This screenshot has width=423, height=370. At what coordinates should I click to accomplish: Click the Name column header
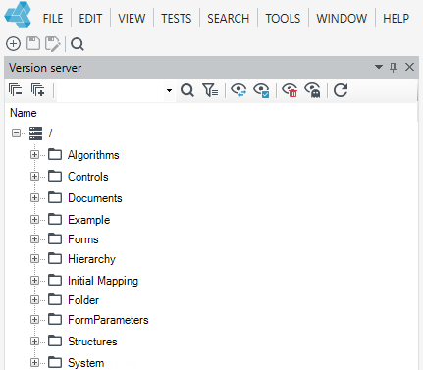pyautogui.click(x=24, y=113)
